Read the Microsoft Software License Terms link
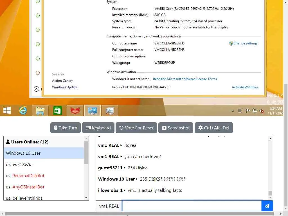288x216 pixels. click(185, 79)
